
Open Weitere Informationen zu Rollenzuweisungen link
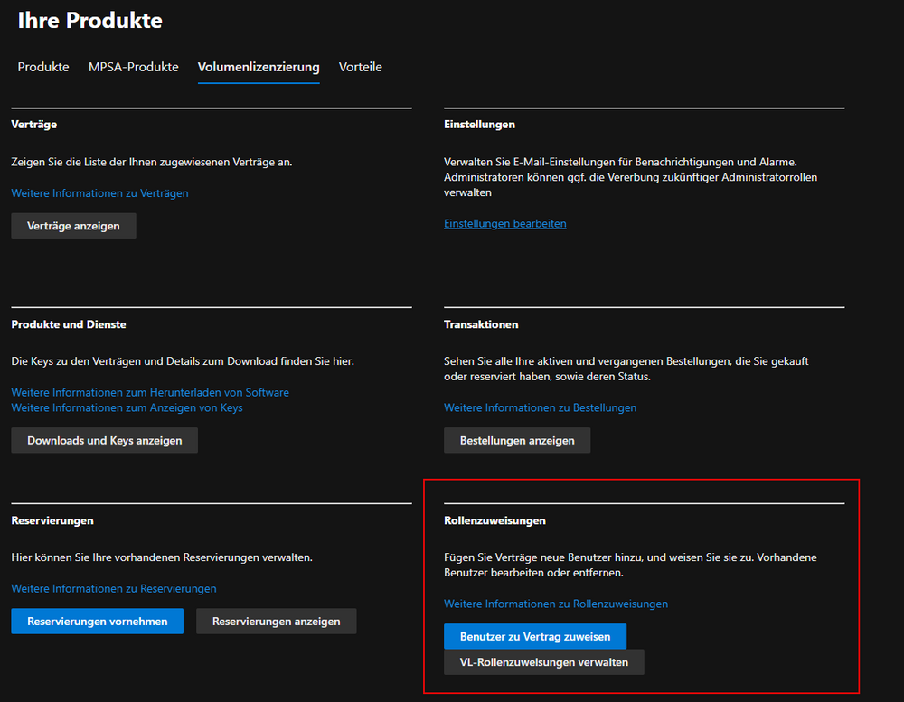click(555, 604)
